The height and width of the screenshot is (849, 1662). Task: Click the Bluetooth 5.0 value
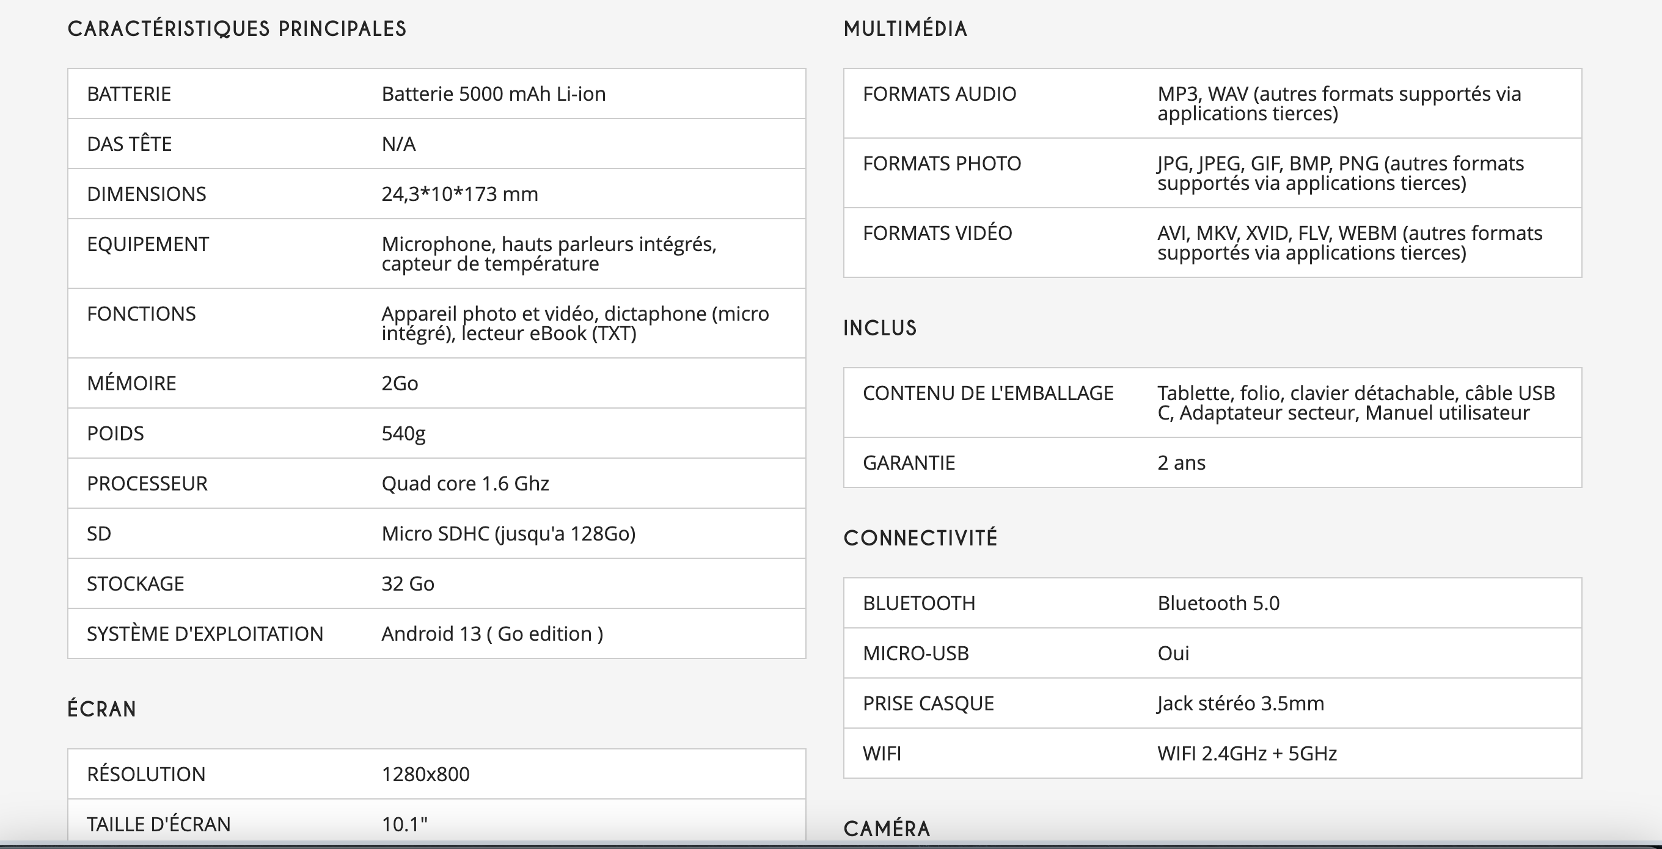click(x=1218, y=603)
